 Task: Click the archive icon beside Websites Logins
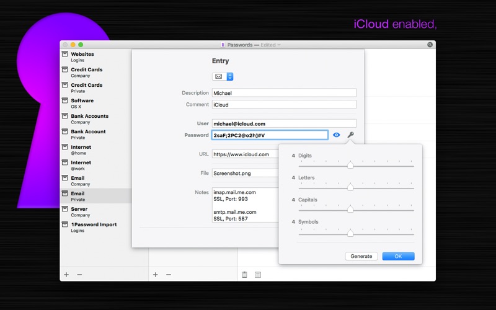point(64,54)
